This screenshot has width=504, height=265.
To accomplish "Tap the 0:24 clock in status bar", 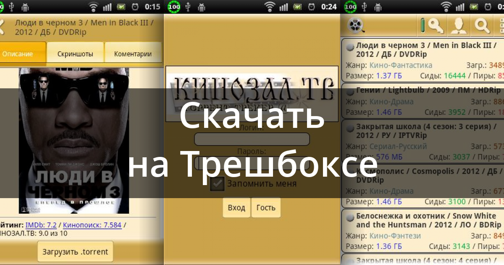I will [x=328, y=7].
